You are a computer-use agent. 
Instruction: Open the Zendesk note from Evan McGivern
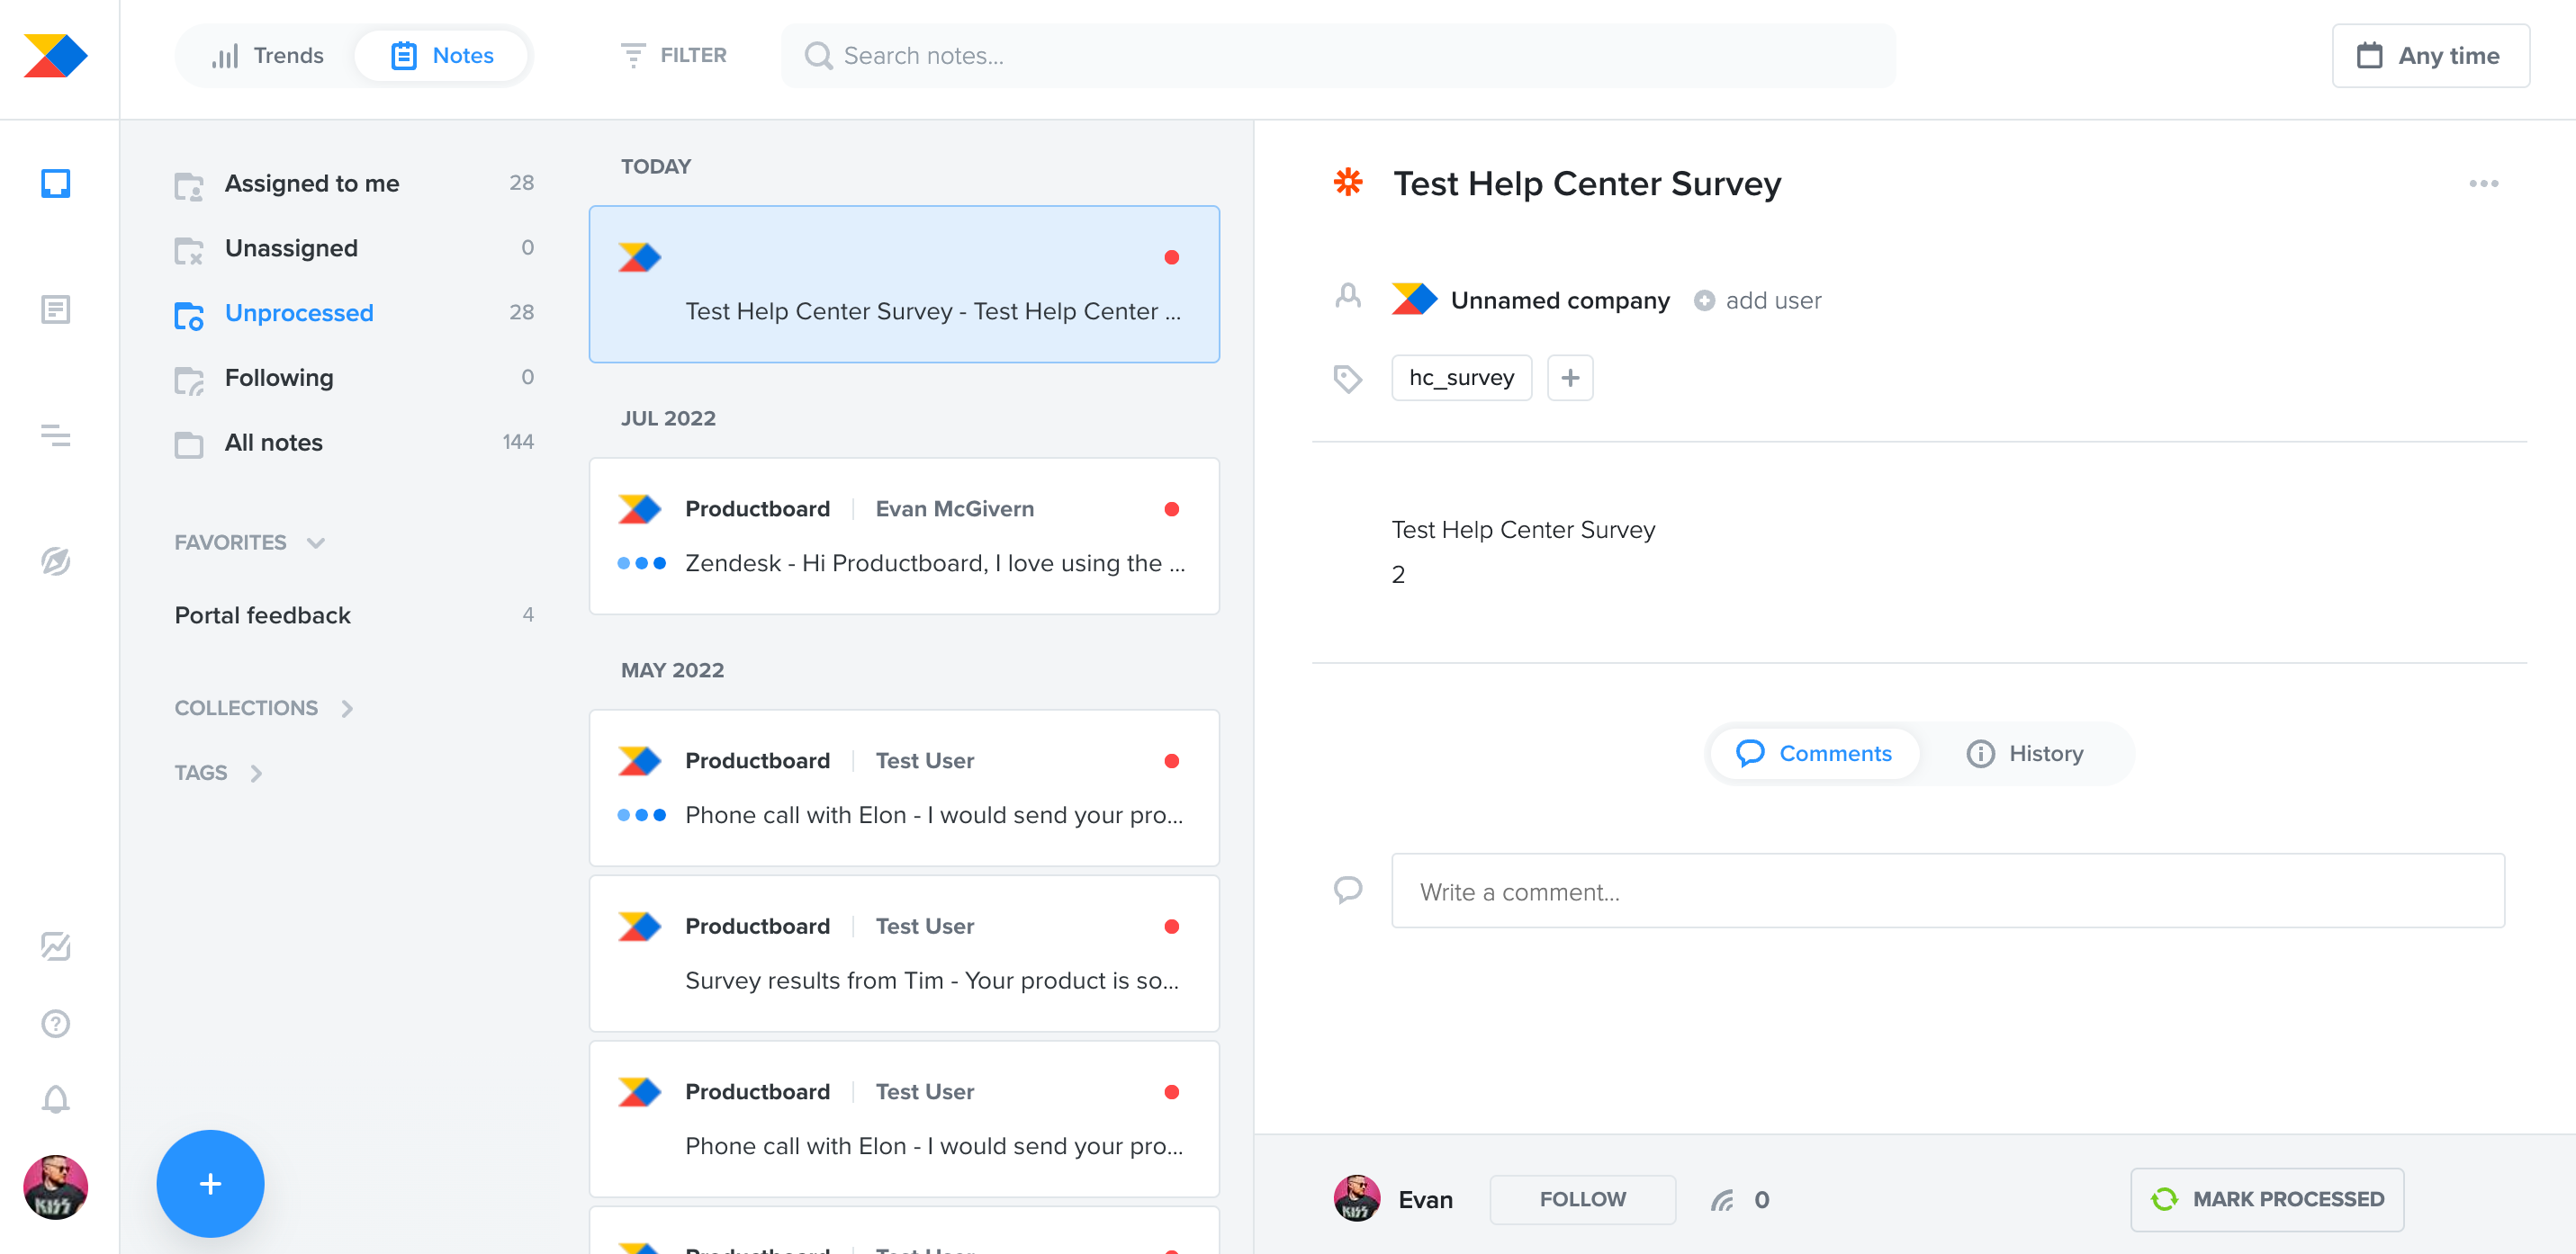[x=904, y=535]
